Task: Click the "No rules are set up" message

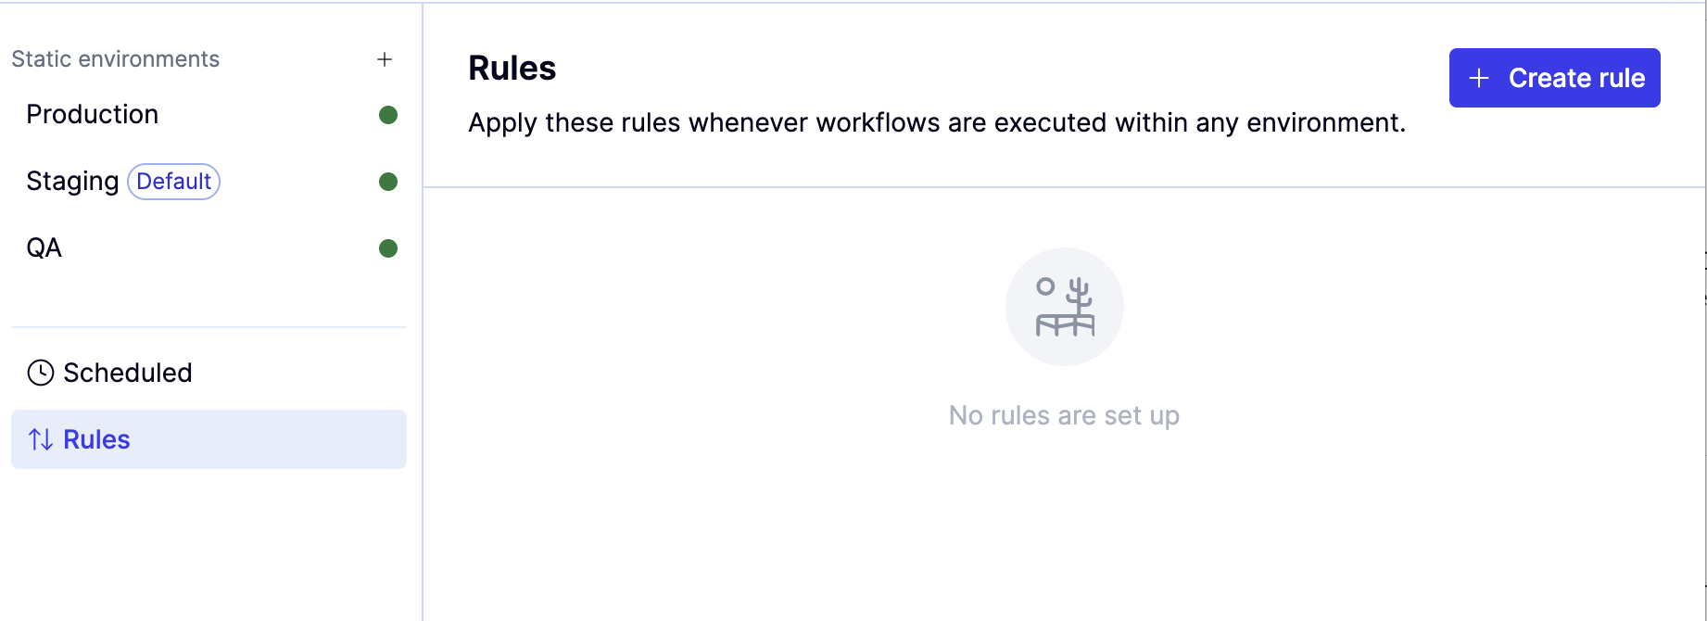Action: pyautogui.click(x=1064, y=415)
